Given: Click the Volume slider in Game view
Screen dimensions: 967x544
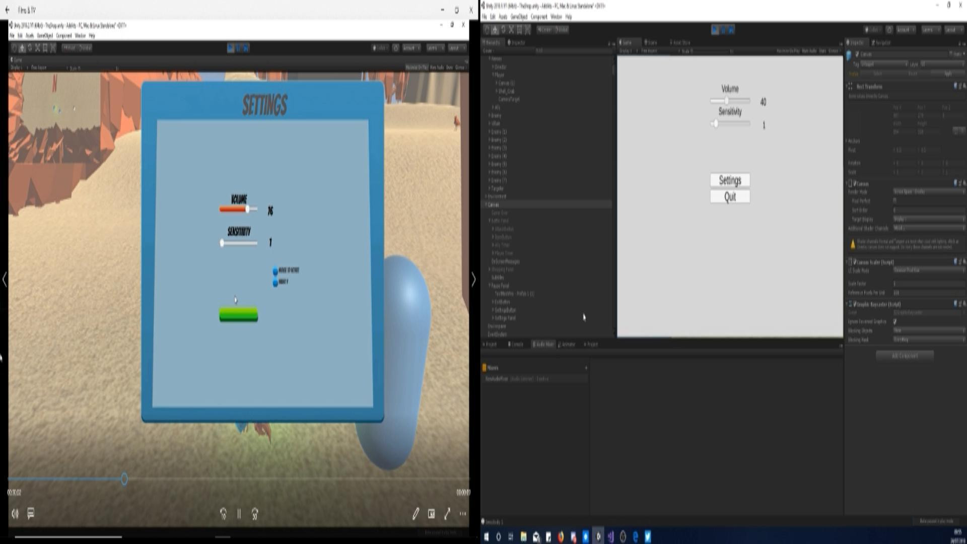Looking at the screenshot, I should (730, 101).
